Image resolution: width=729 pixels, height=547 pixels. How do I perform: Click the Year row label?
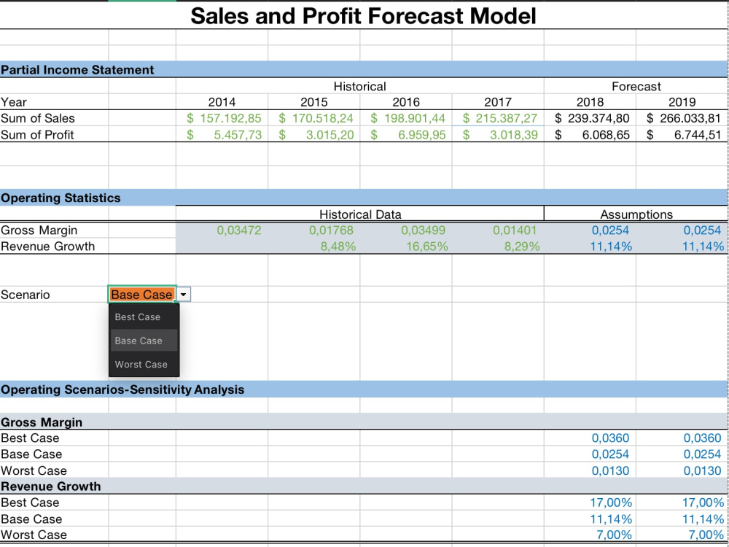[13, 102]
